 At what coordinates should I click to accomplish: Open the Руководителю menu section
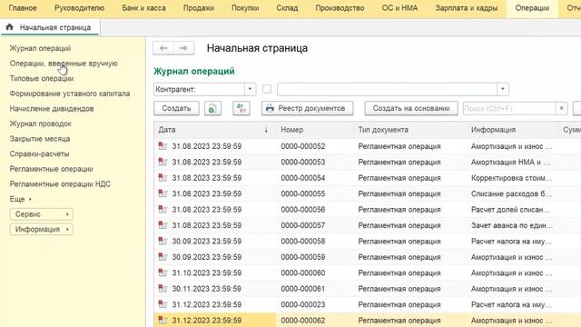tap(79, 8)
